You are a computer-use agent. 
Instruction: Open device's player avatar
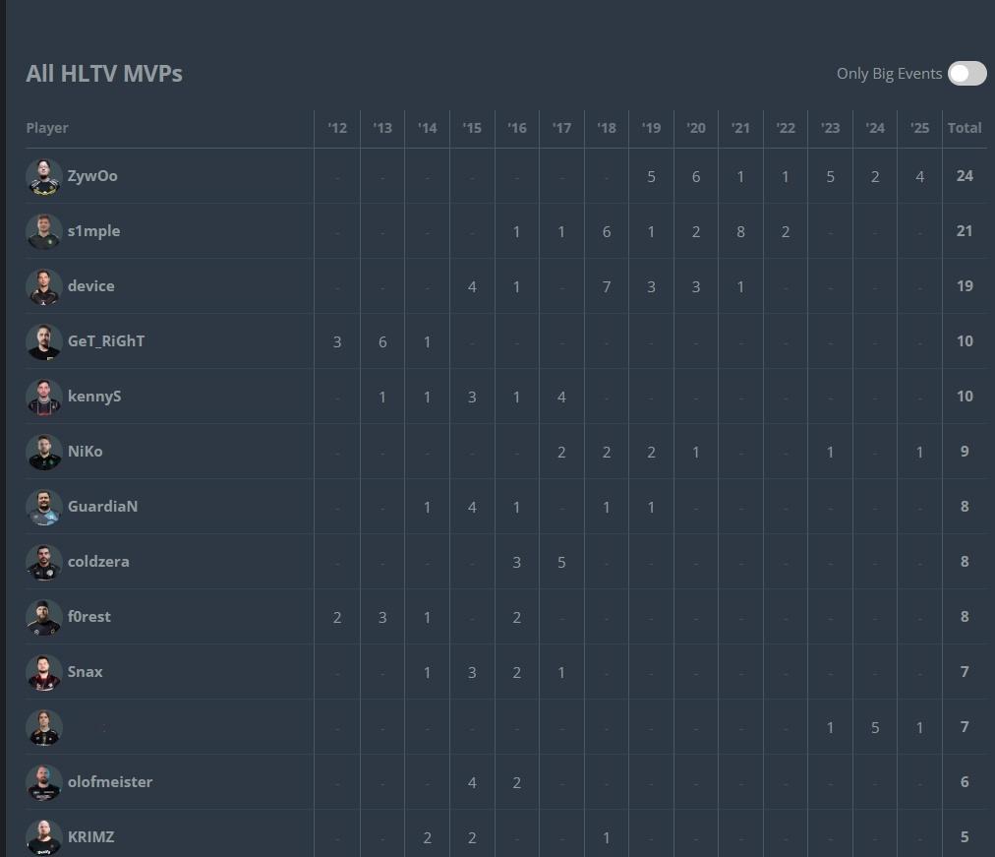(x=44, y=287)
